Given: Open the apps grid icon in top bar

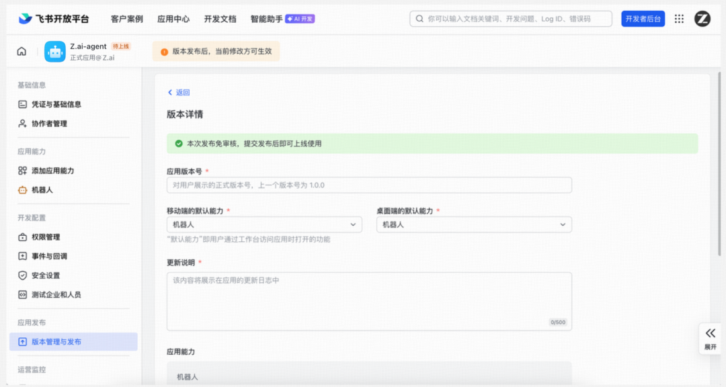Looking at the screenshot, I should (x=679, y=19).
